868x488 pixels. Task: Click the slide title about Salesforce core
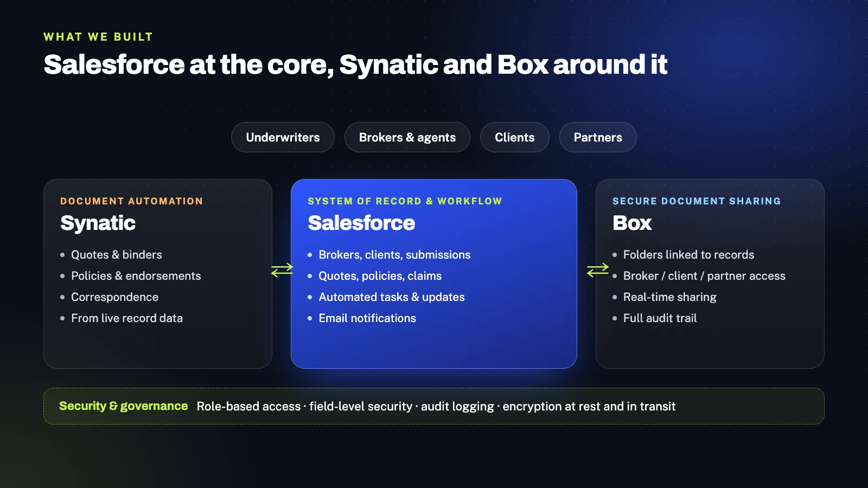click(x=355, y=65)
